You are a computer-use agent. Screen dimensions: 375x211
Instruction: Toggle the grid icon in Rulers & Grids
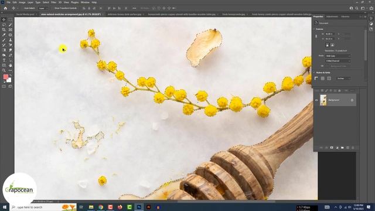tap(323, 79)
